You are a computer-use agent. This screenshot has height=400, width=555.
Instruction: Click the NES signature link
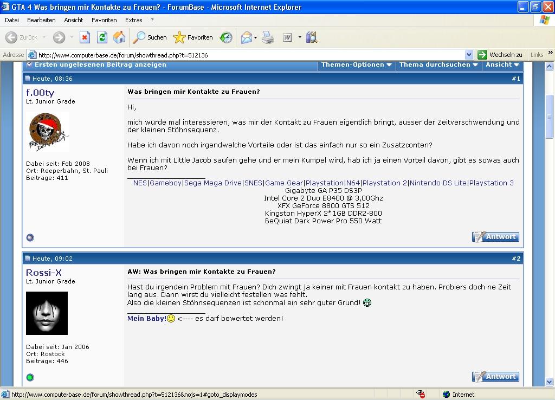pyautogui.click(x=140, y=183)
